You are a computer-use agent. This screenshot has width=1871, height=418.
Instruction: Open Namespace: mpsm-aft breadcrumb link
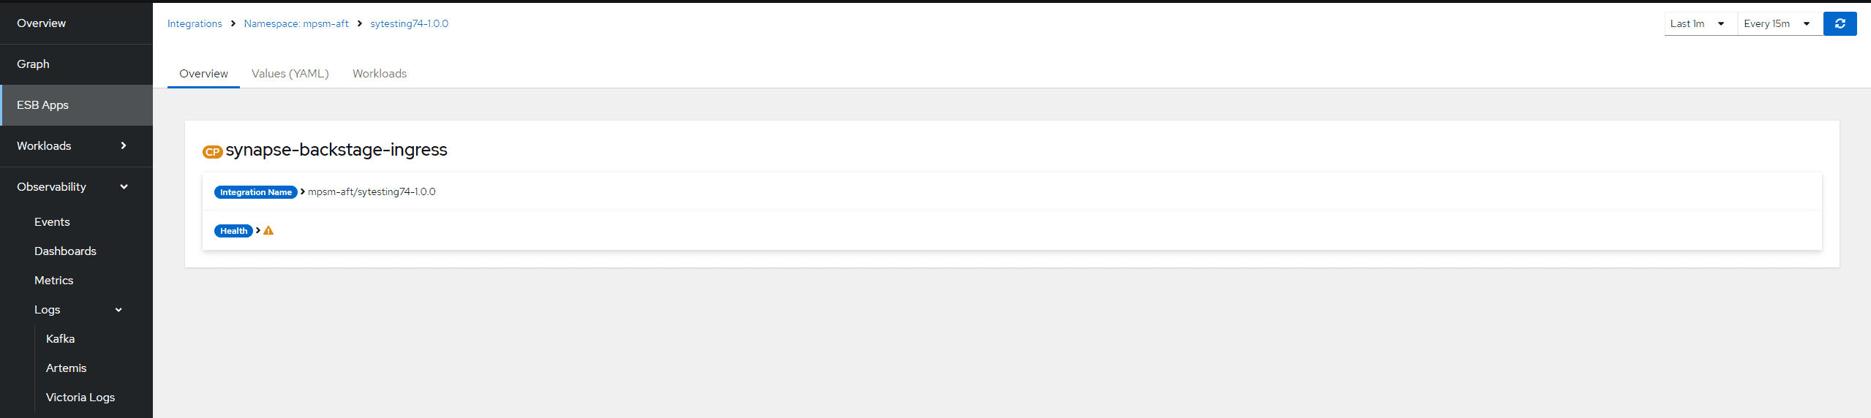(x=296, y=23)
